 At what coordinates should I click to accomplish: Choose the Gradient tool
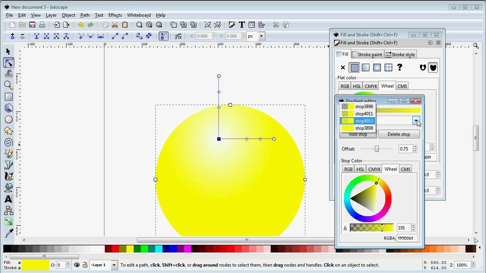(8, 222)
